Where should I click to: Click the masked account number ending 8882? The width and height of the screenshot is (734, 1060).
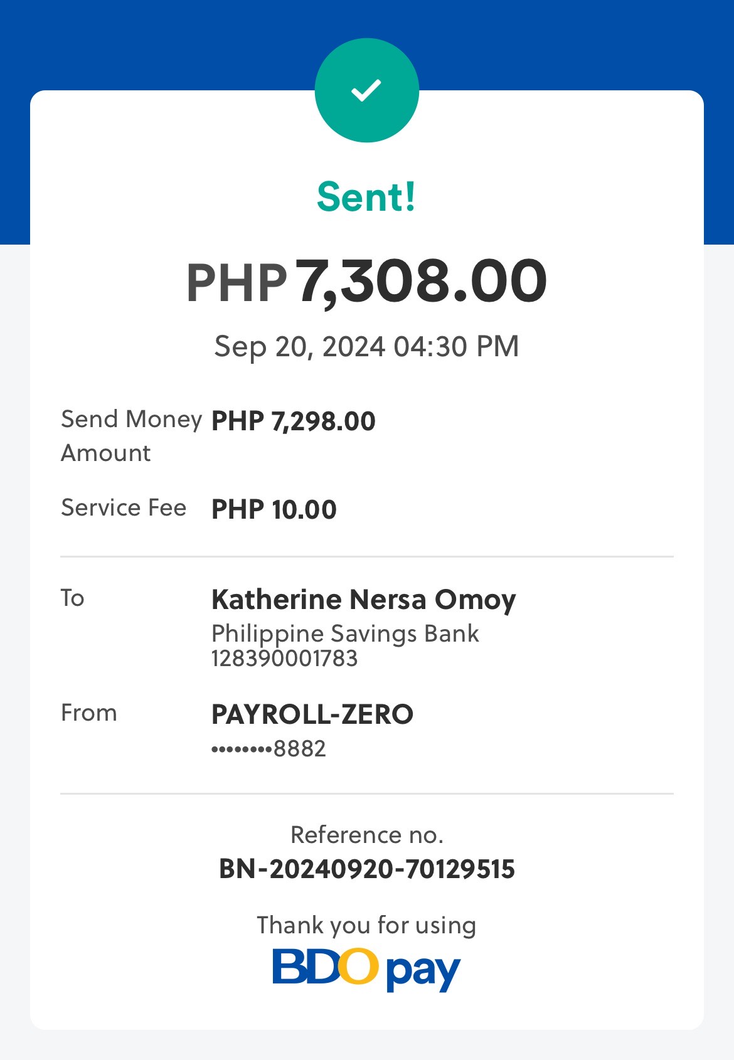[269, 748]
